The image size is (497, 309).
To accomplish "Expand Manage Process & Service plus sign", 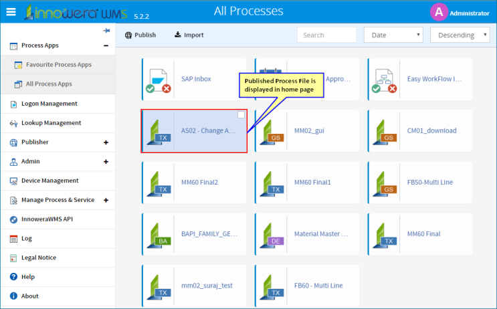I will [x=106, y=200].
